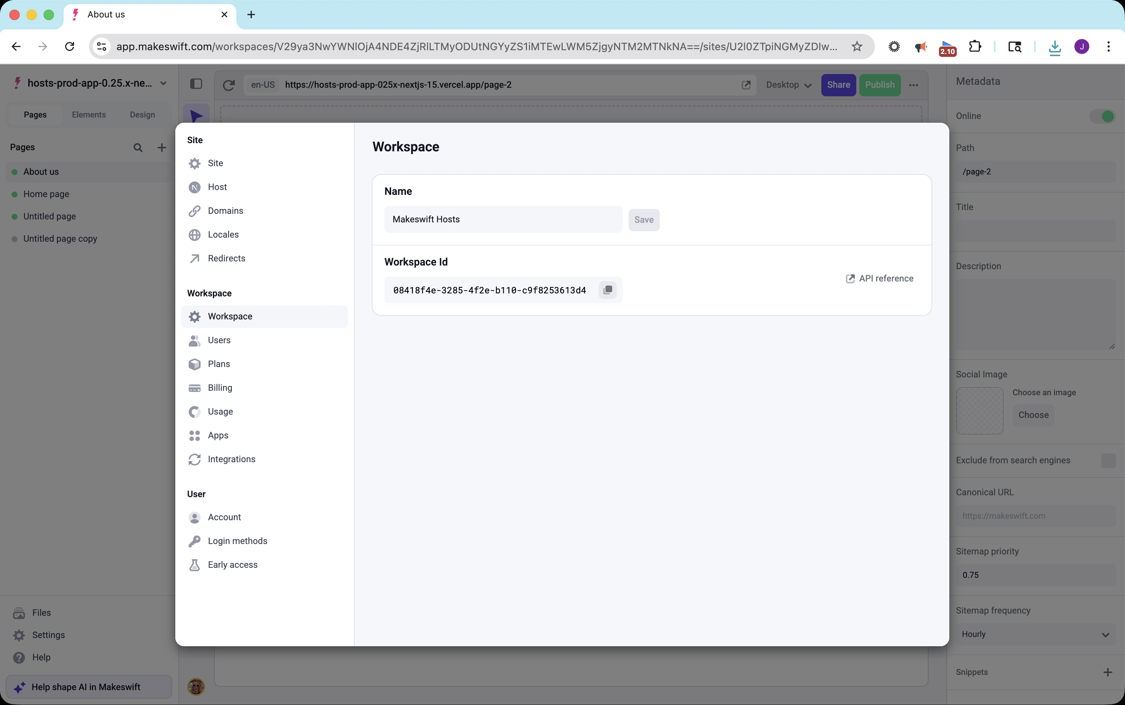Copy the Workspace Id to clipboard
This screenshot has height=705, width=1125.
[x=607, y=290]
